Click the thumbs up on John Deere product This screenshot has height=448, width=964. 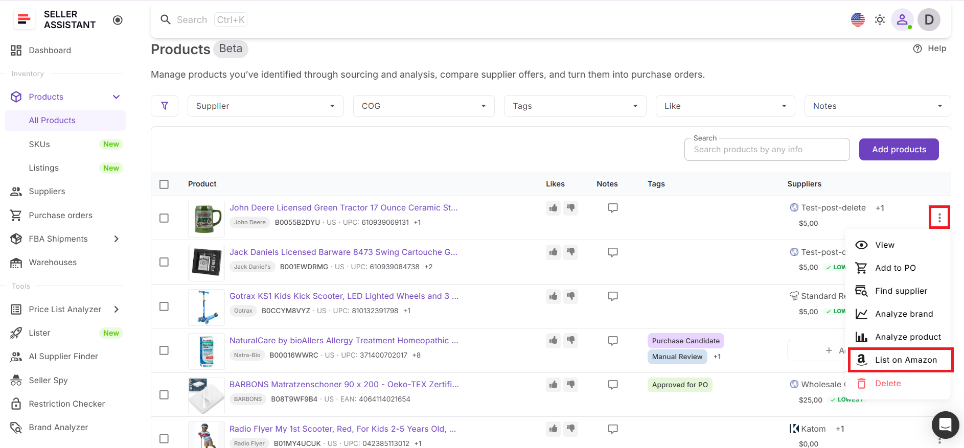553,208
